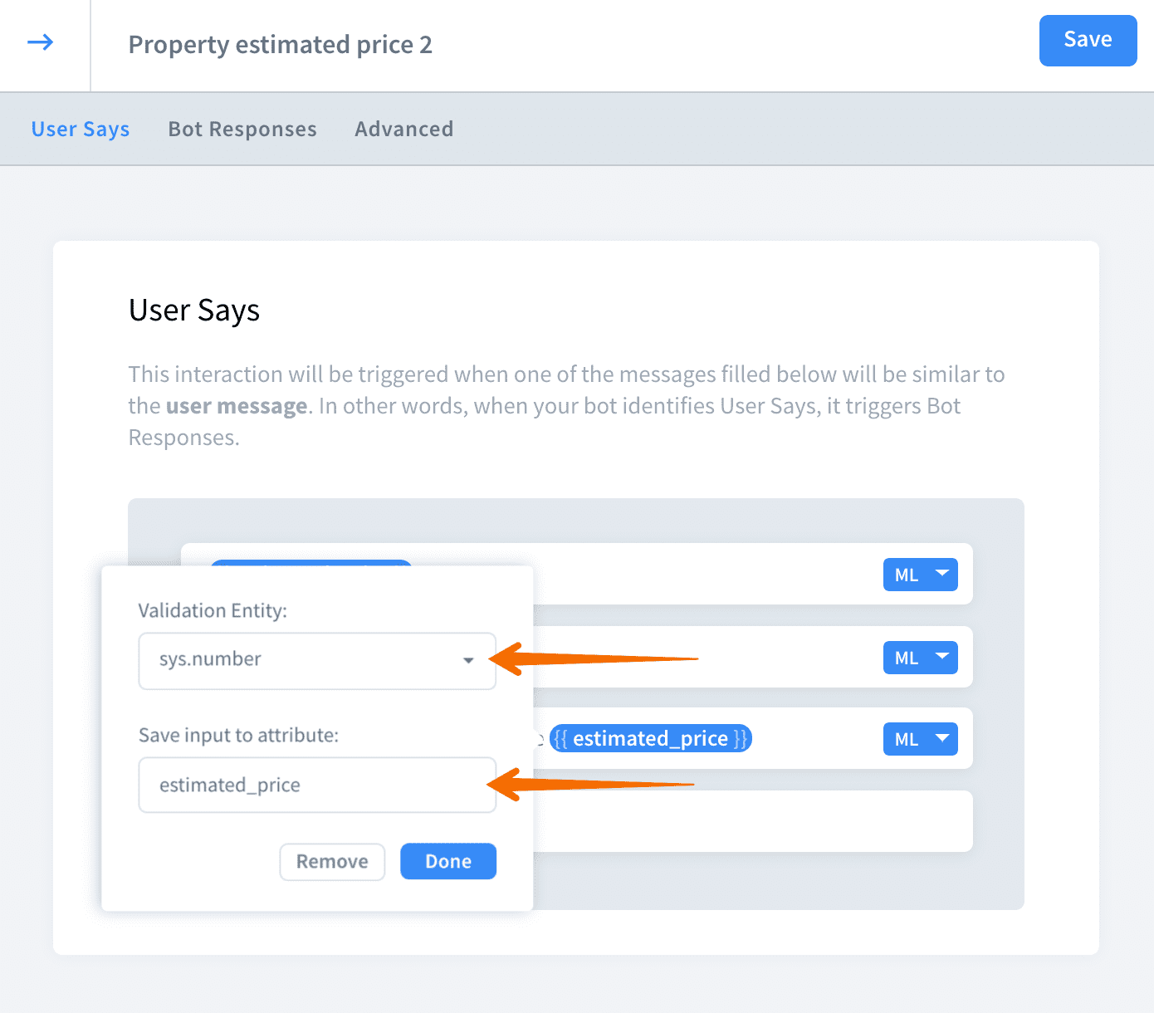Switch to the User Says tab

[x=81, y=130]
